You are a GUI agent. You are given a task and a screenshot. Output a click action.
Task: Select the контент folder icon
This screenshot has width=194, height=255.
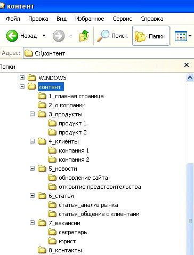coord(32,86)
